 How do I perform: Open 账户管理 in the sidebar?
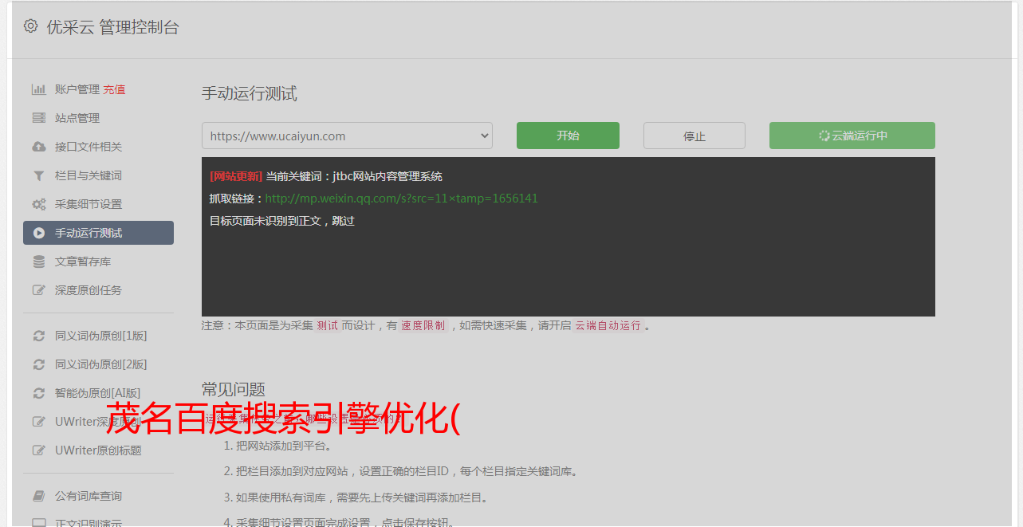(x=77, y=89)
